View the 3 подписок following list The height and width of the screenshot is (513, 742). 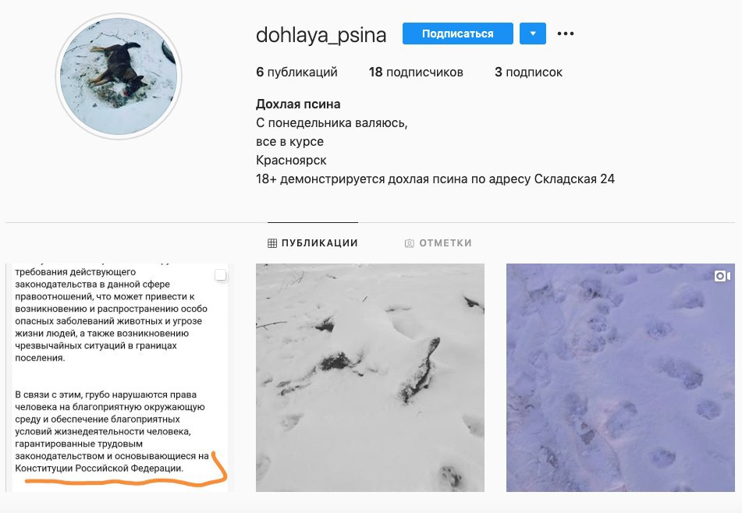528,72
